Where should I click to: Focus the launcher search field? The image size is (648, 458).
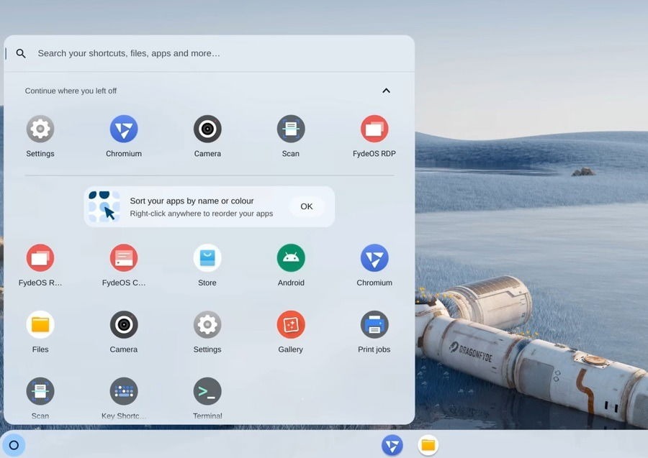point(216,53)
